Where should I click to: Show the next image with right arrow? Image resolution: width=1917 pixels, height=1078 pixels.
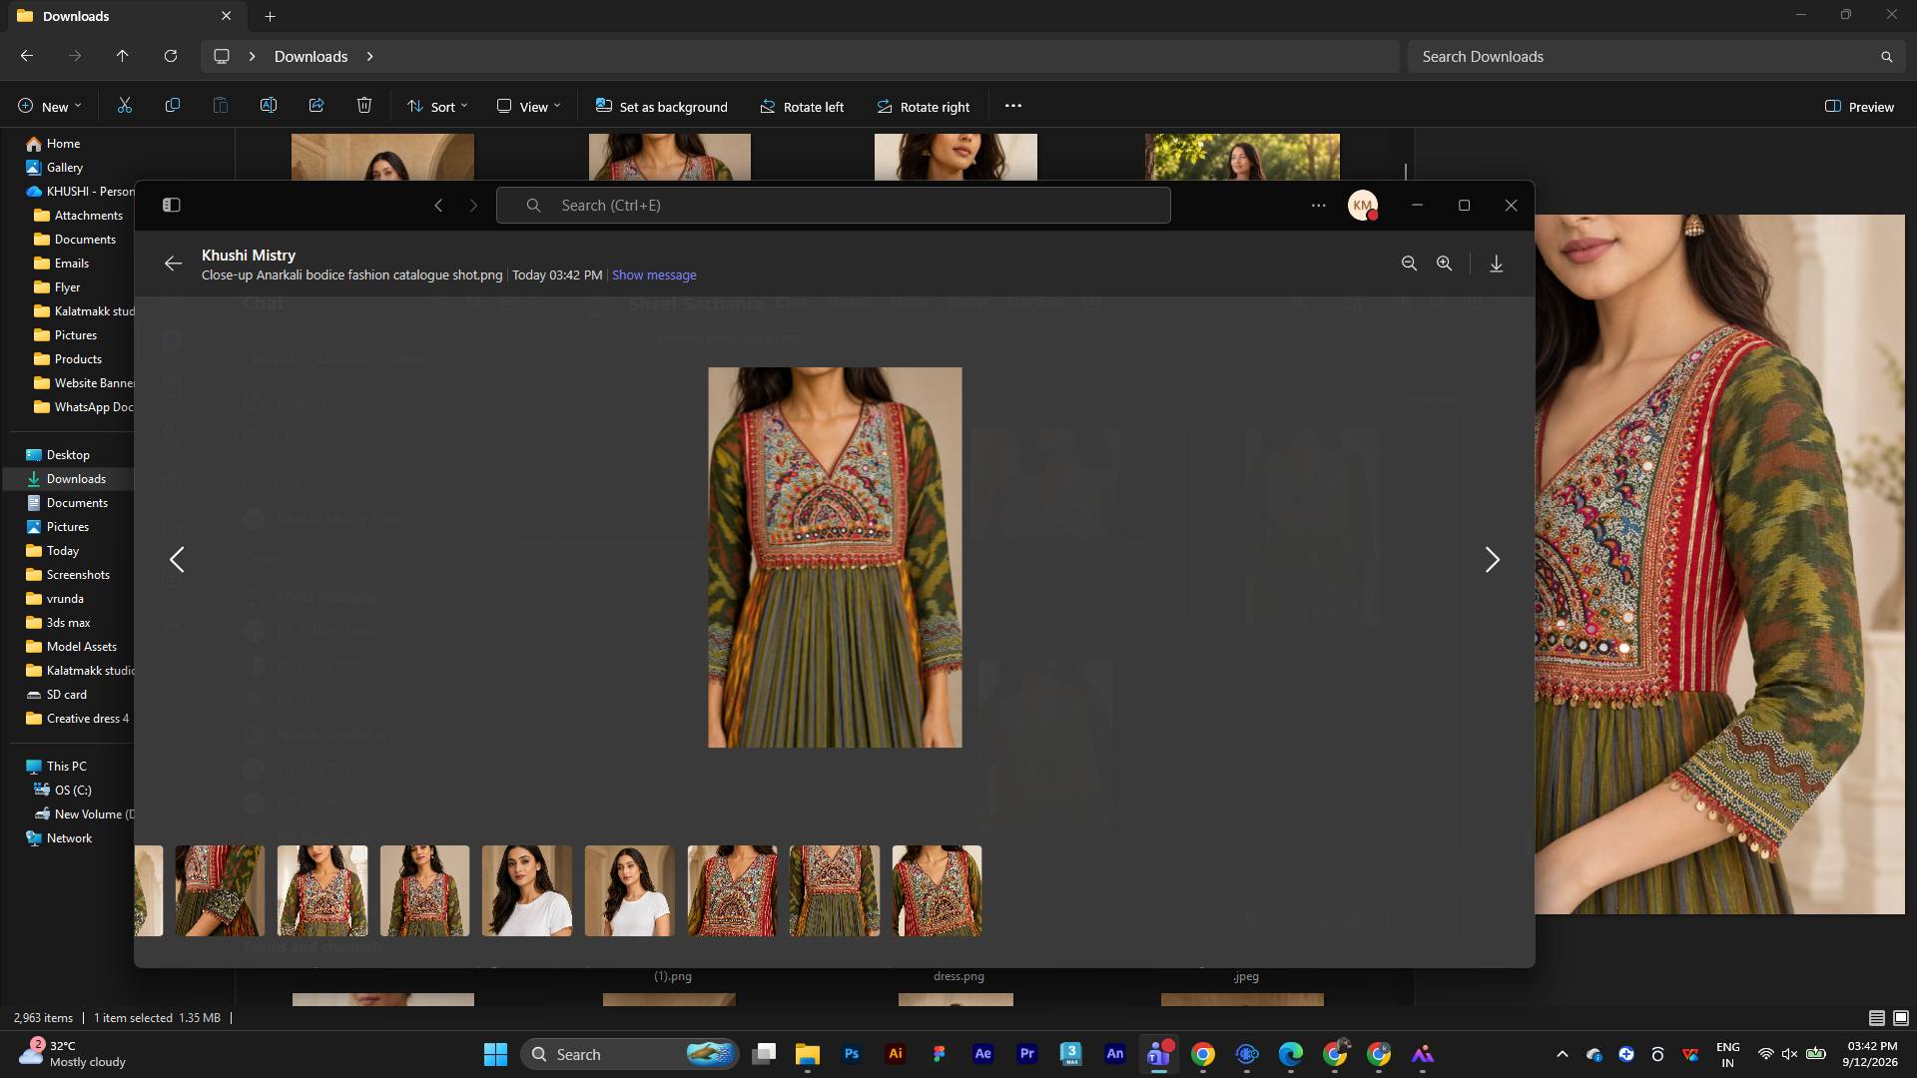tap(1492, 560)
